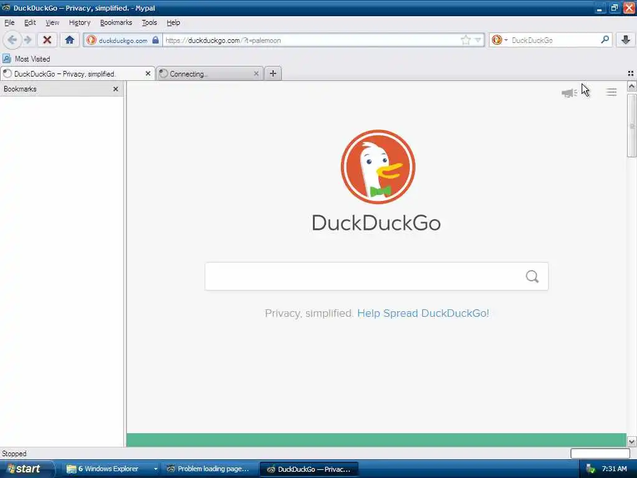The image size is (637, 478).
Task: Open the History menu
Action: coord(80,23)
